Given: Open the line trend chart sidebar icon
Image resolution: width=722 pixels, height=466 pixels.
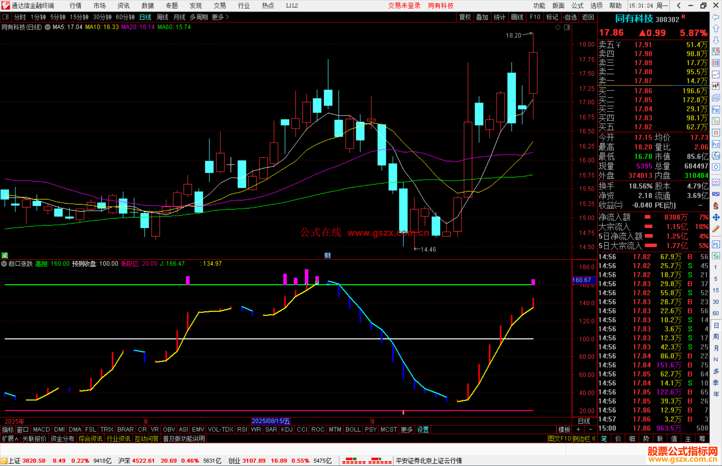Looking at the screenshot, I should pos(716,75).
